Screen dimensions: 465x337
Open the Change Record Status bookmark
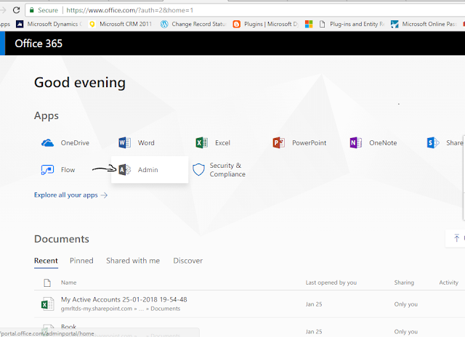[x=193, y=24]
